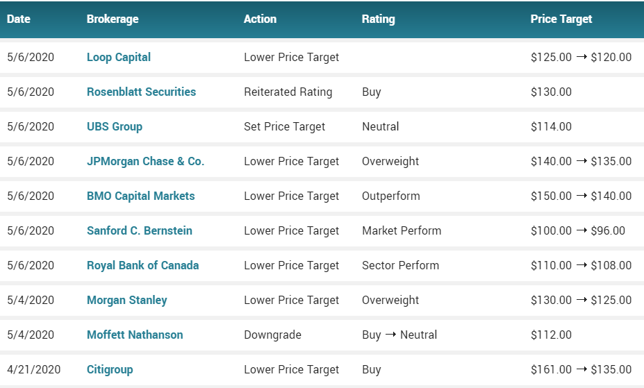
Task: Select the BMO Capital Markets link
Action: coord(141,196)
